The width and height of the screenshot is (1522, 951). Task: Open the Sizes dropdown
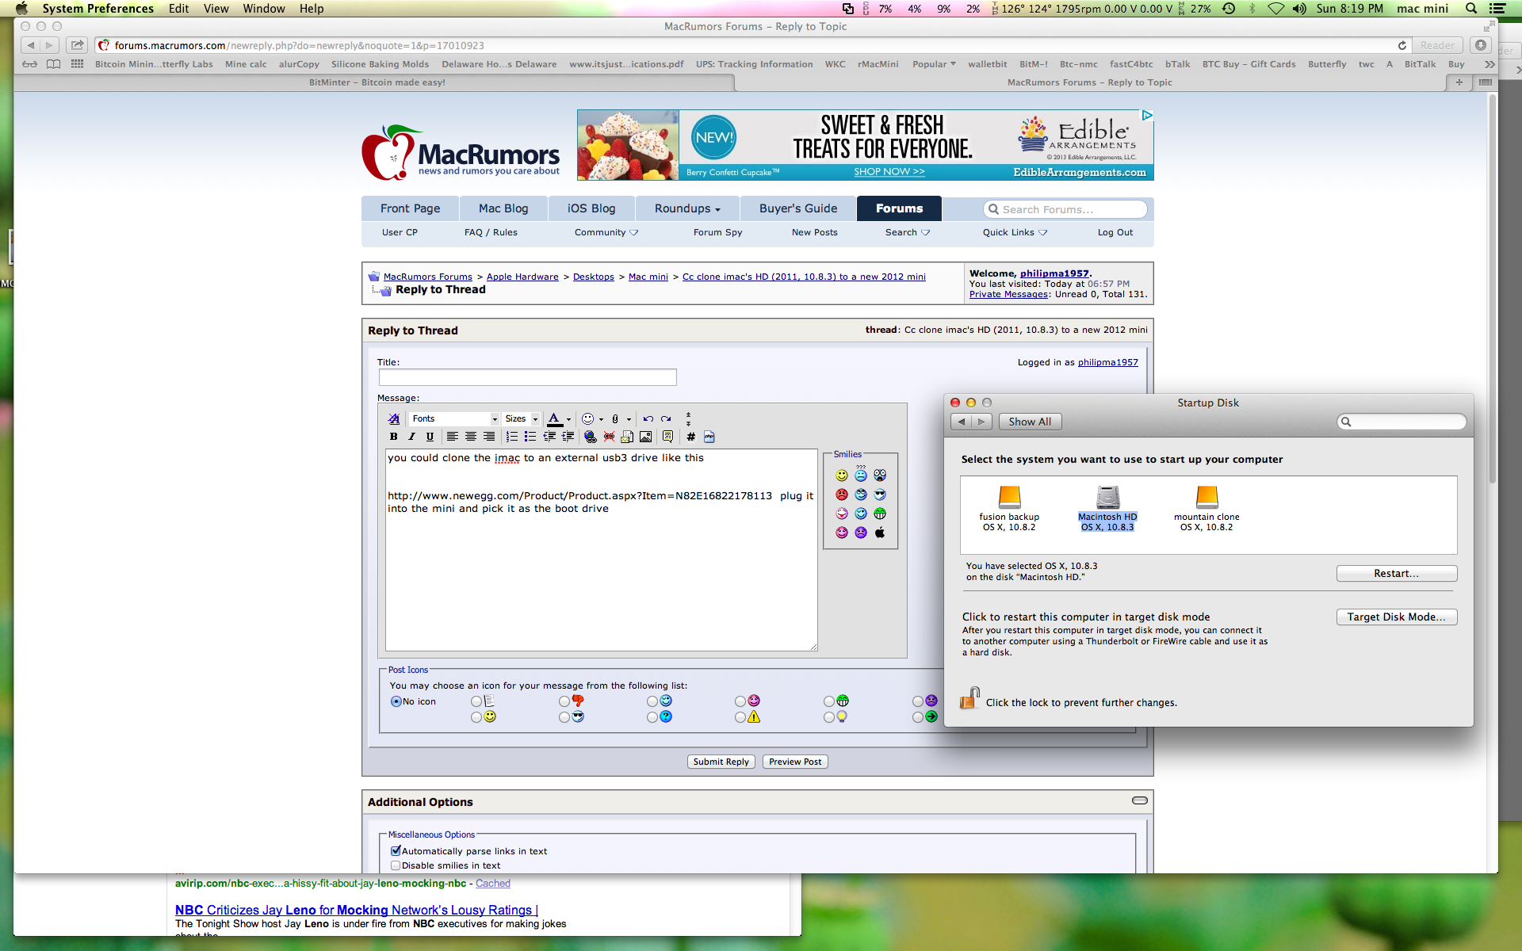522,418
